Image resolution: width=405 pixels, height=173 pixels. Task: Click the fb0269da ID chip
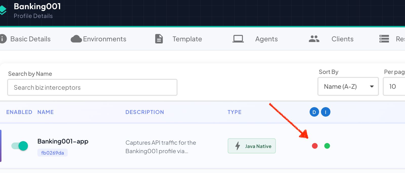(52, 153)
